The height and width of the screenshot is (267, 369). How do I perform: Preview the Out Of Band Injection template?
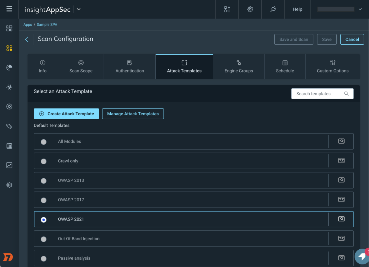341,238
